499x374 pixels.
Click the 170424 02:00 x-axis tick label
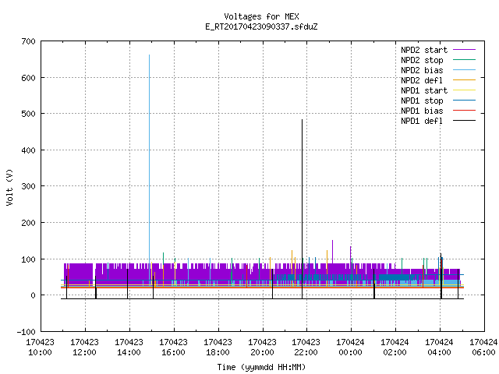tap(395, 348)
